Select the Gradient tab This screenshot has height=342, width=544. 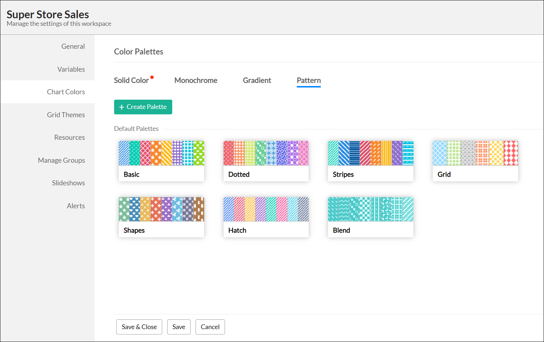(x=257, y=80)
